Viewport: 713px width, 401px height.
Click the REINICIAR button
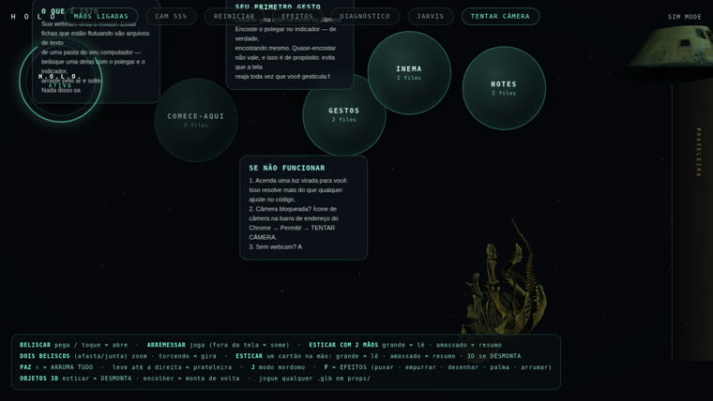click(235, 16)
